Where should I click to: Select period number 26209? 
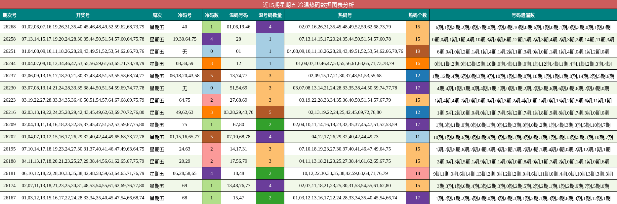(10, 124)
